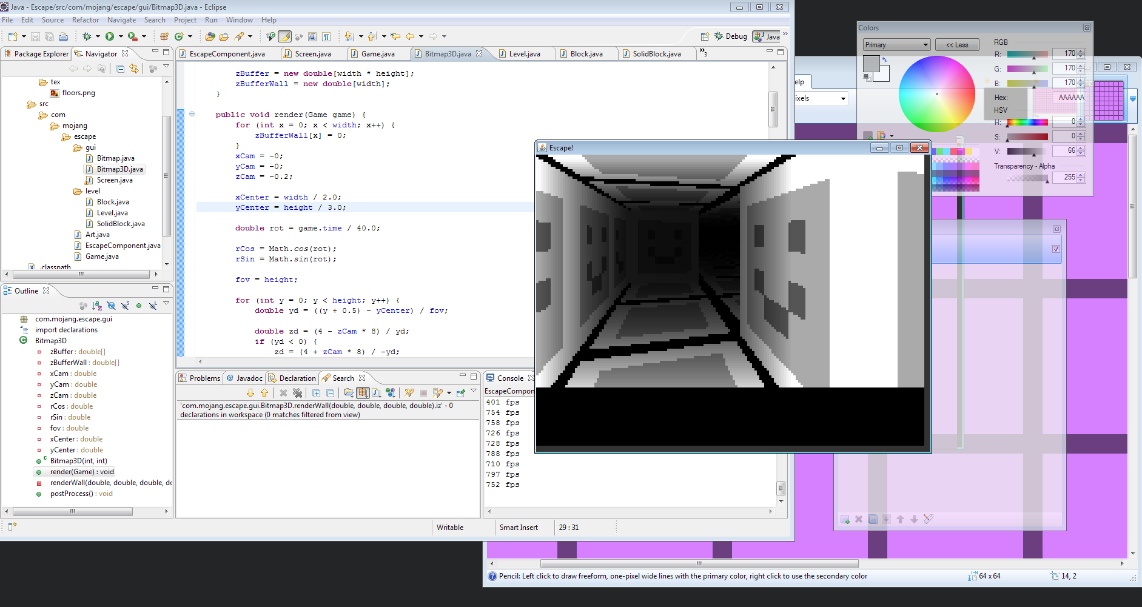
Task: Open the Run button dropdown arrow
Action: click(121, 36)
